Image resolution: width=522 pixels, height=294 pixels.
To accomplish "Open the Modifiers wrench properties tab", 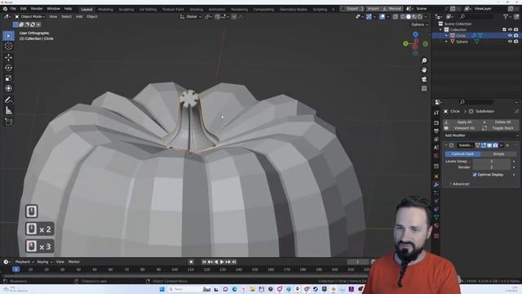I will [436, 185].
